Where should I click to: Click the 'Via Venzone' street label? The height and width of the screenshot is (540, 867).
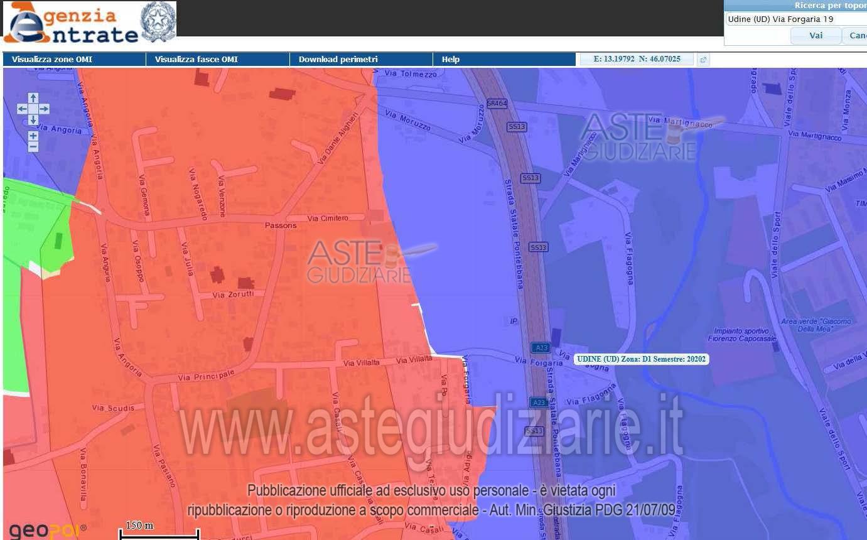tap(222, 197)
